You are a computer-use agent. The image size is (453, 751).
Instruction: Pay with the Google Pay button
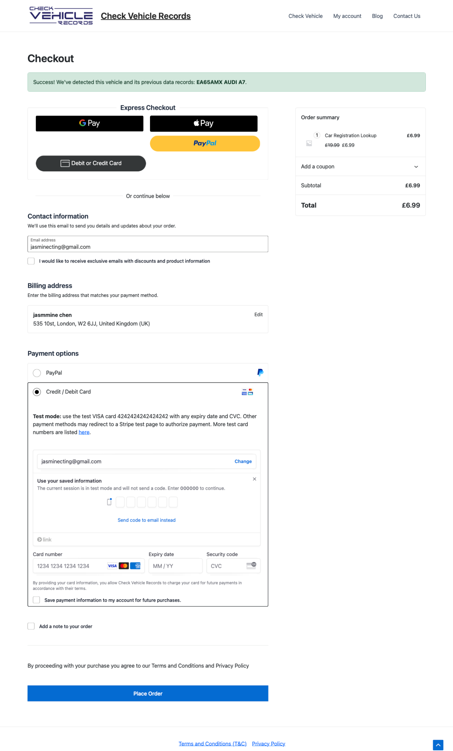[x=89, y=123]
